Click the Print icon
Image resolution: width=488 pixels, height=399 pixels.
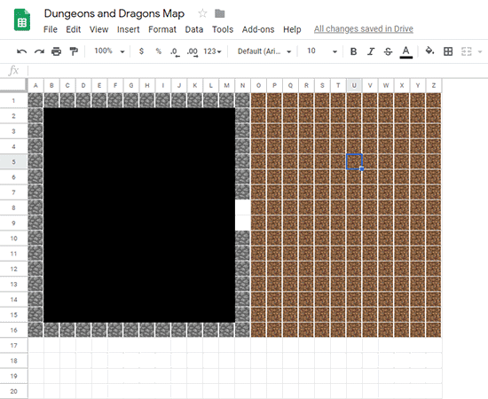[56, 51]
